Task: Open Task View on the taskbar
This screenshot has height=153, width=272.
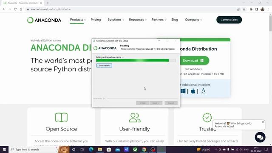Action: click(x=82, y=150)
